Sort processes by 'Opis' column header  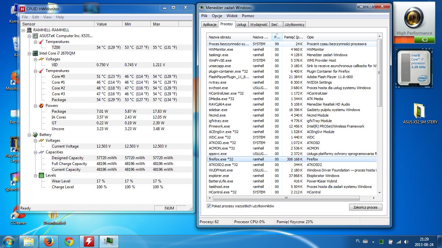tap(341, 37)
